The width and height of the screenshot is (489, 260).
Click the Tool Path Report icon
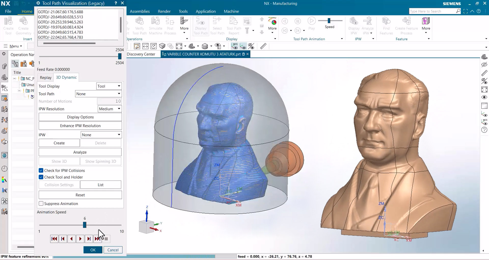234,24
